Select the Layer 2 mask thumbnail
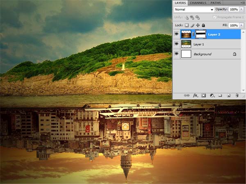 [x=201, y=34]
